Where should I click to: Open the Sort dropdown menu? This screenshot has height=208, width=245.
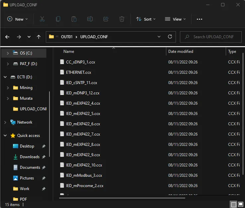(146, 19)
